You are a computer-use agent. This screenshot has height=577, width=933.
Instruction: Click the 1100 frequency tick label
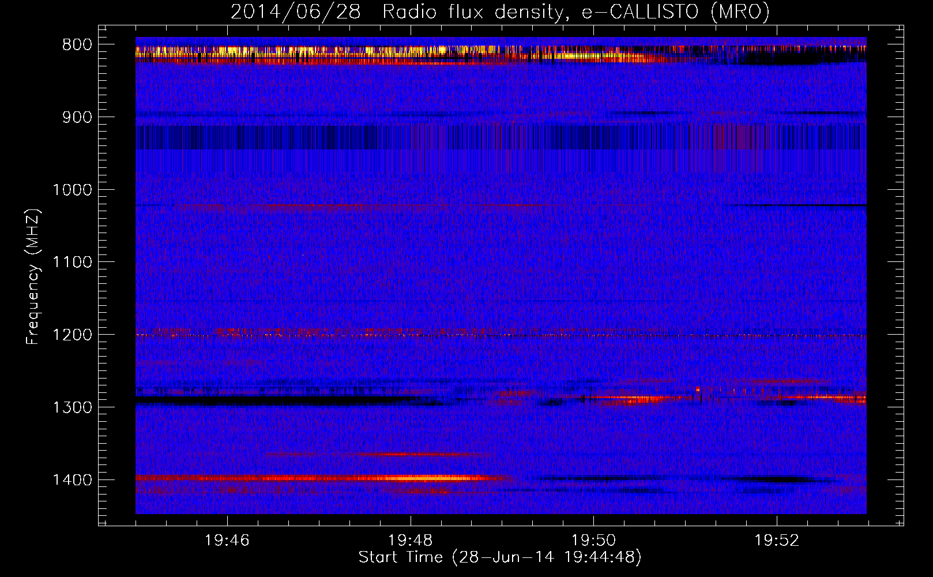click(x=73, y=263)
